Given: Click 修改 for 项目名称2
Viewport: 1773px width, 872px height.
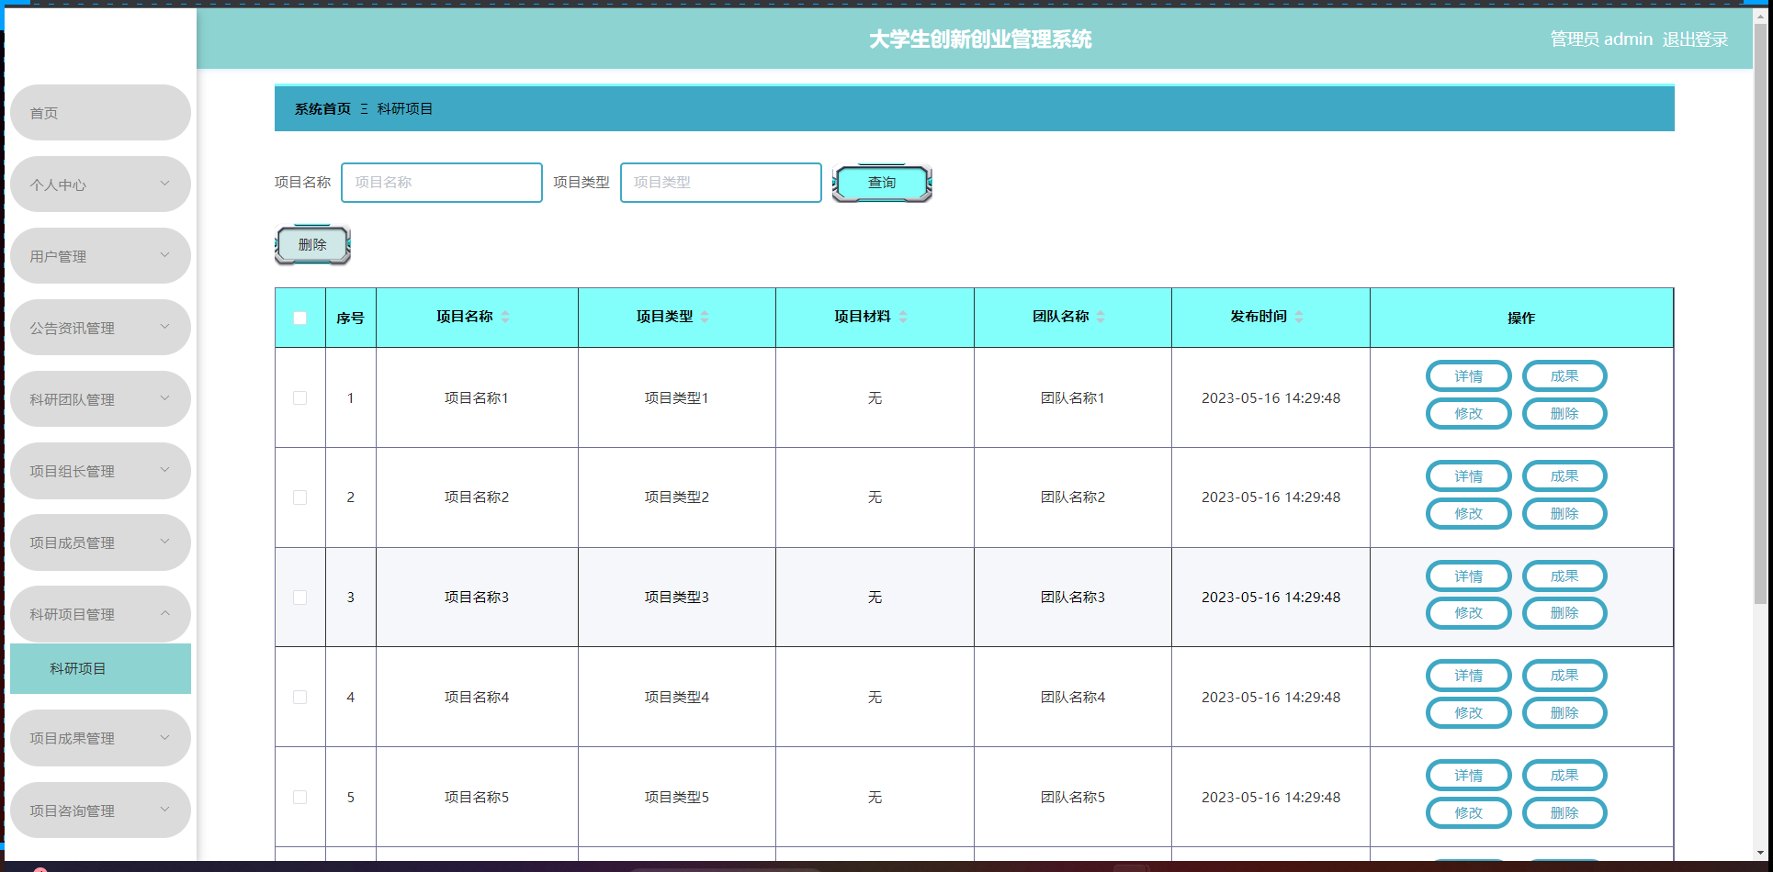Looking at the screenshot, I should 1468,514.
